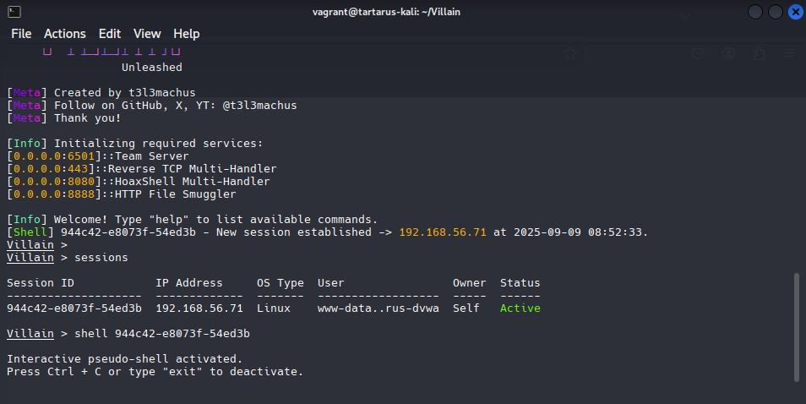Click IP address 192.168.56.71 in table row
Image resolution: width=806 pixels, height=404 pixels.
coord(199,308)
